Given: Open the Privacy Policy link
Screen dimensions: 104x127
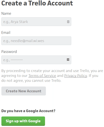Looking at the screenshot, I should point(76,76).
